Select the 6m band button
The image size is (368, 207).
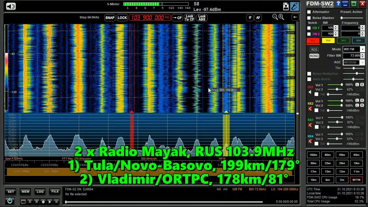328,180
